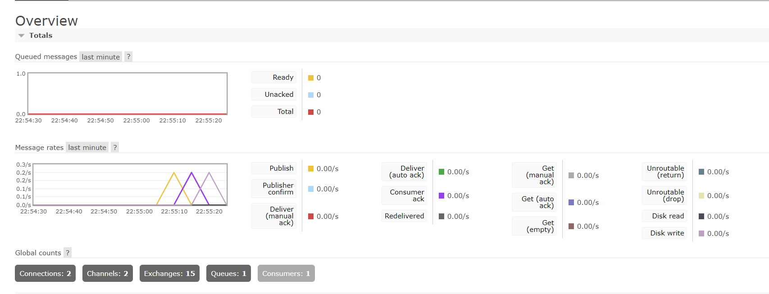Click the purple Consumer ack legend square
The width and height of the screenshot is (769, 294).
tap(441, 195)
